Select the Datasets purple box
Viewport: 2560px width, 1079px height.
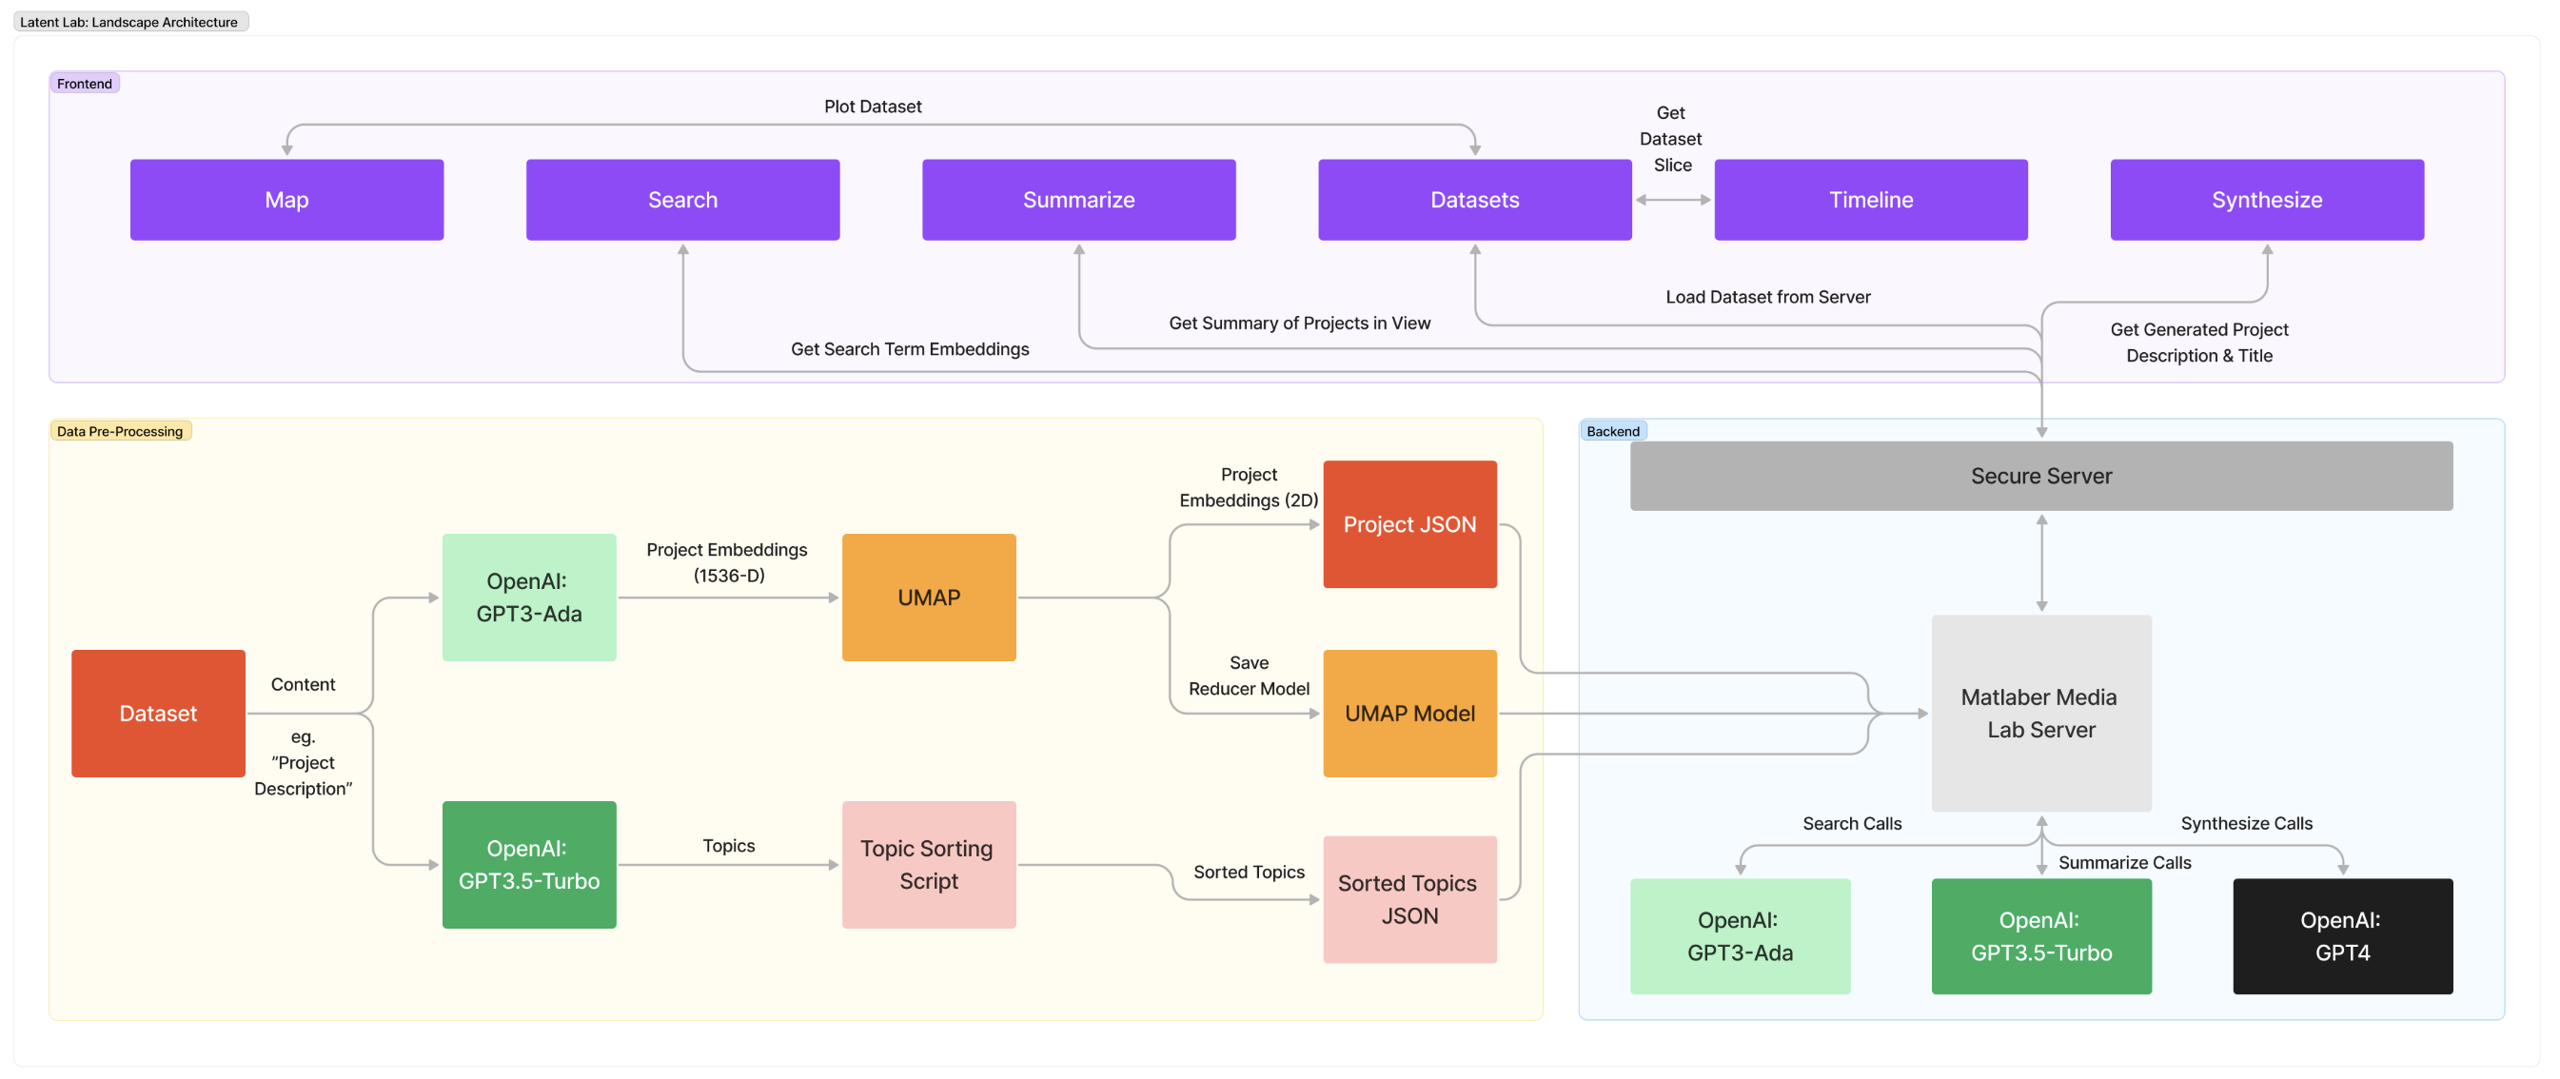pyautogui.click(x=1474, y=200)
